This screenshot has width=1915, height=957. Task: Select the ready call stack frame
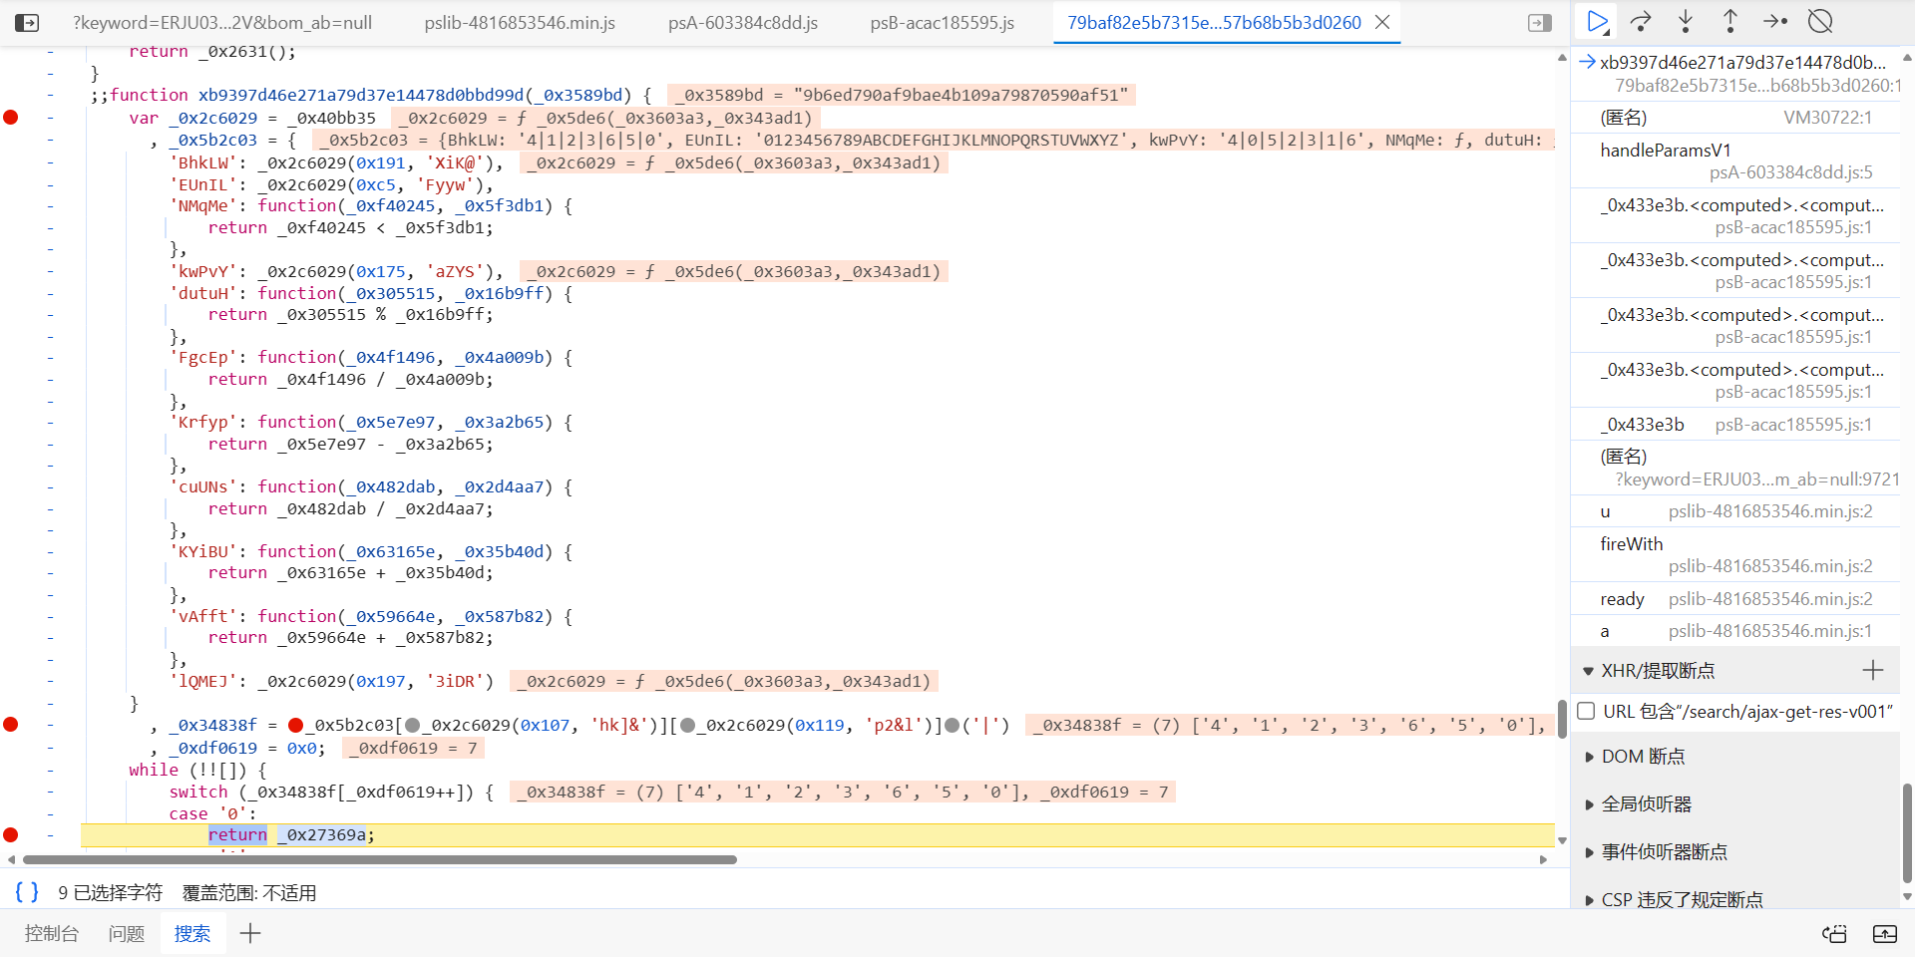[x=1735, y=599]
